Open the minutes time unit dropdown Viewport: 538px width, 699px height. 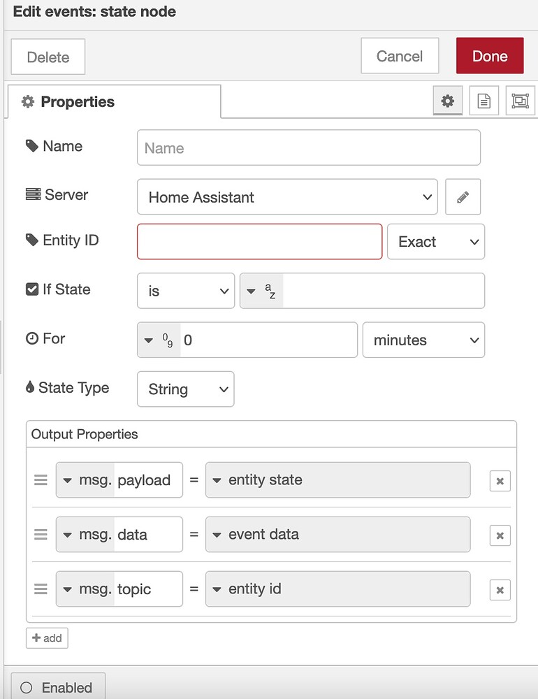tap(423, 340)
